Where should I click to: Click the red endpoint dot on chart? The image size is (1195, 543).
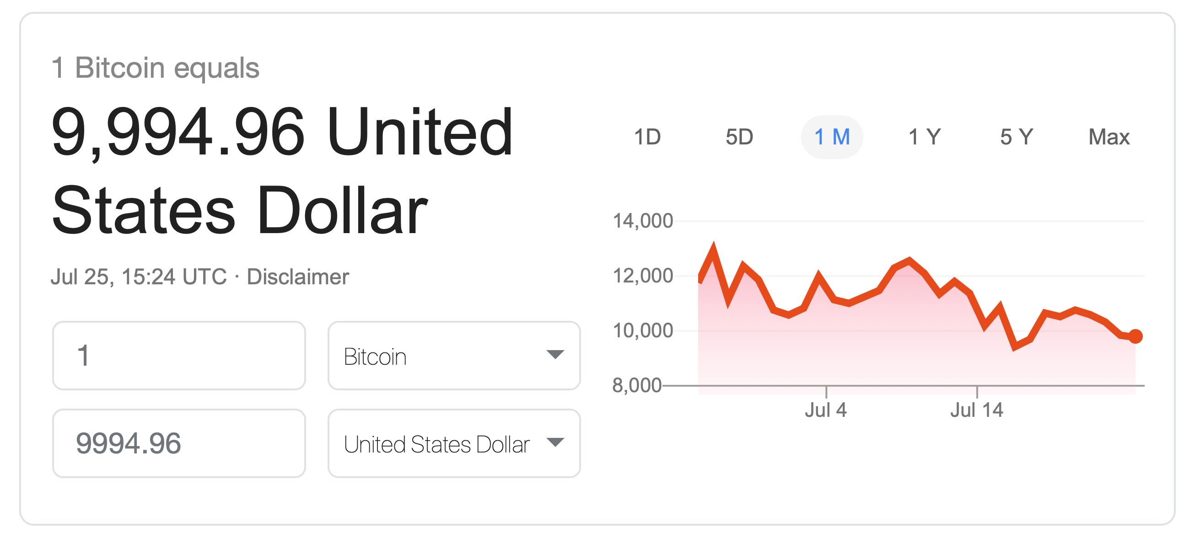click(1135, 336)
